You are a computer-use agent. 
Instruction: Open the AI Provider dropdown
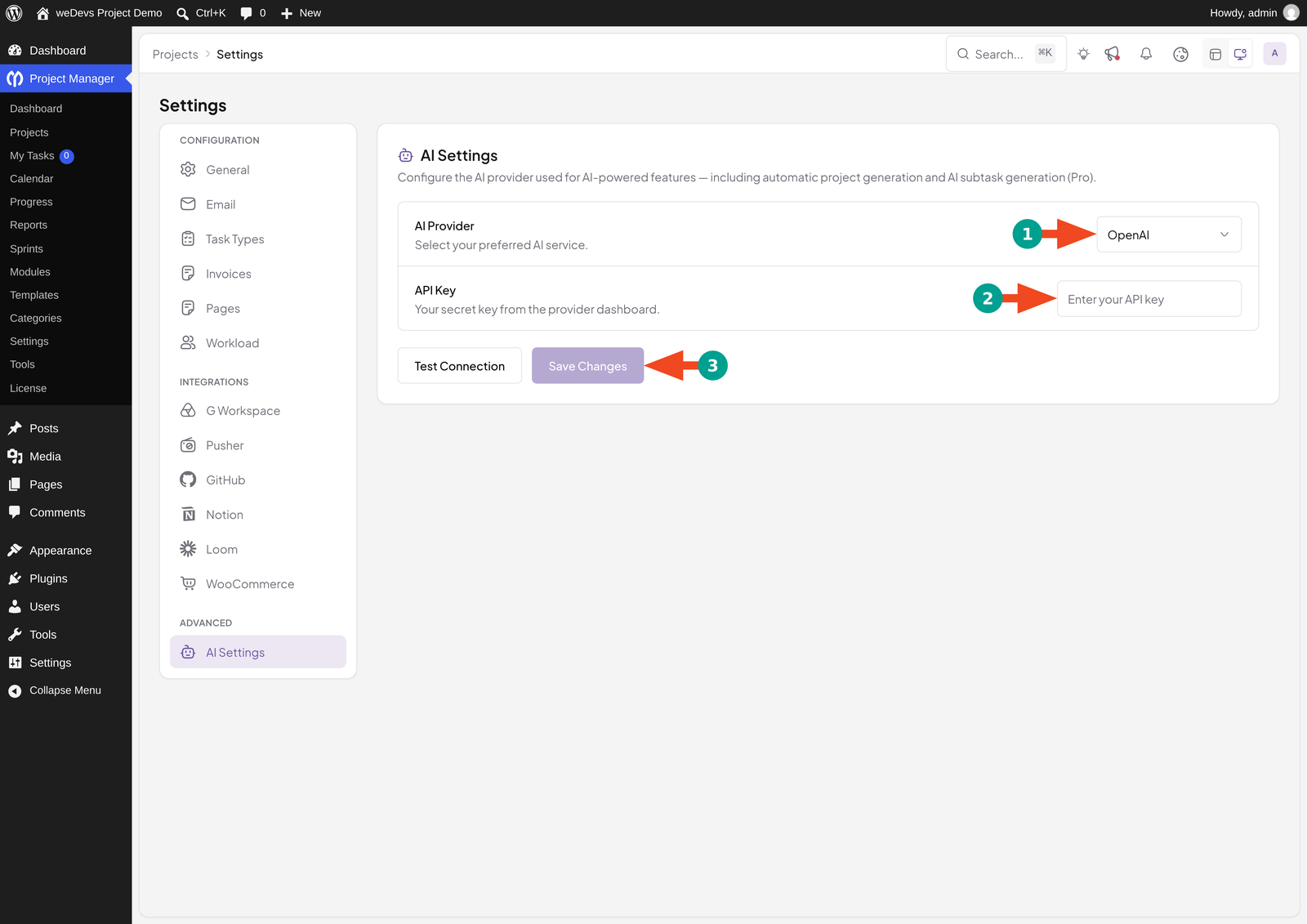pos(1168,234)
